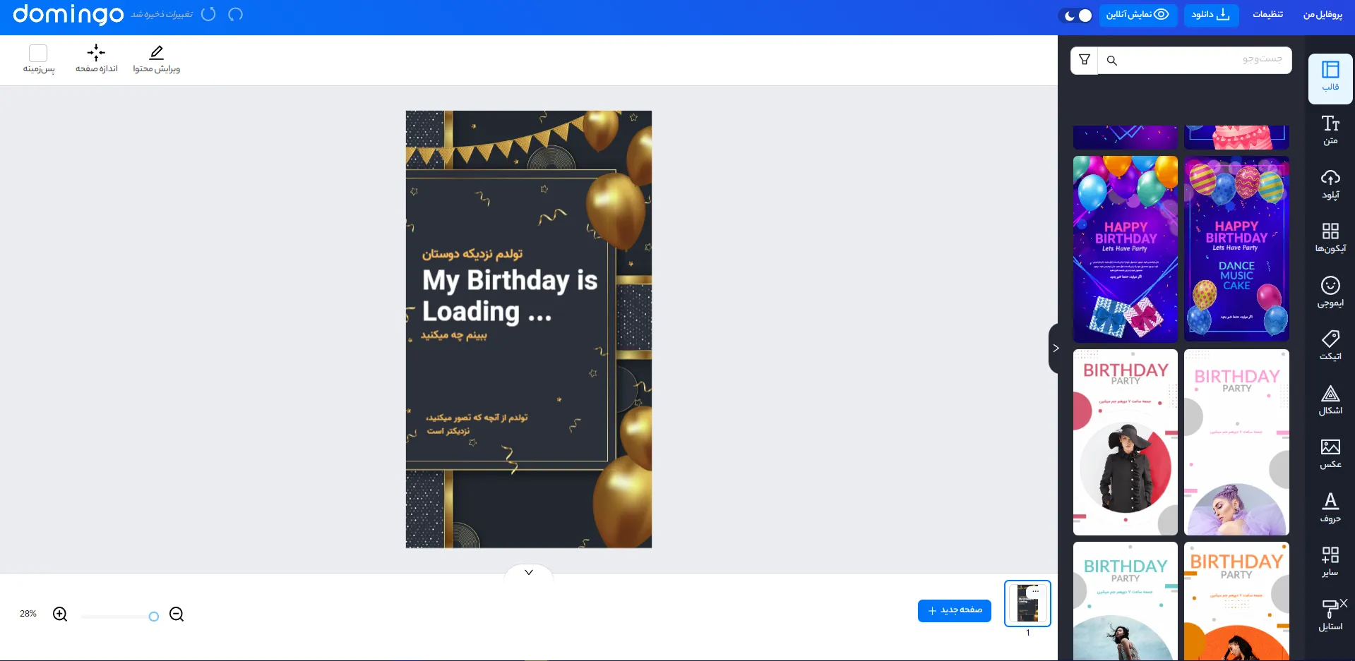Collapse the side panel with arrow handle
This screenshot has height=661, width=1355.
1055,348
